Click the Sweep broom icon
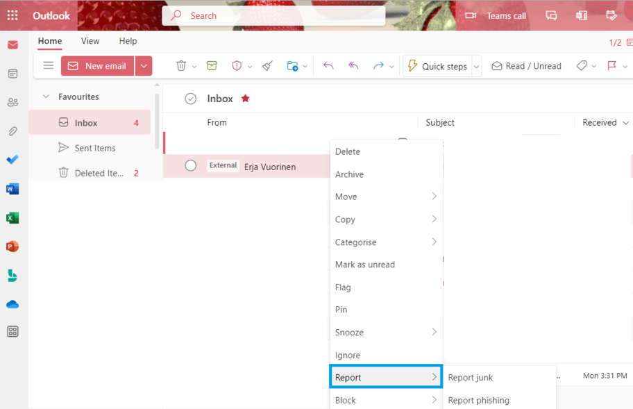 (267, 66)
